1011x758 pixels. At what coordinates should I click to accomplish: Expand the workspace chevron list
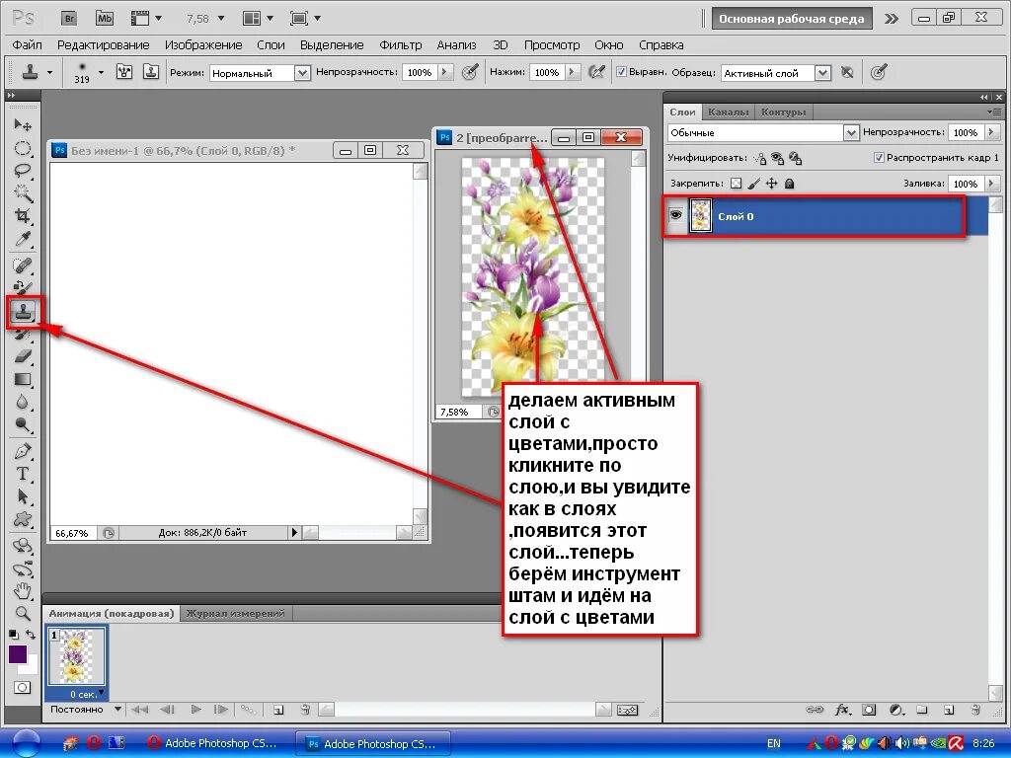(892, 19)
